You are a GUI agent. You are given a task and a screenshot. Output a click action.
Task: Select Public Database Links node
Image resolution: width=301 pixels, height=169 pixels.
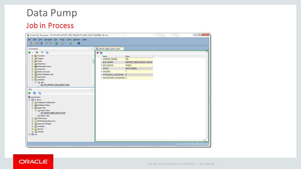pos(45,74)
